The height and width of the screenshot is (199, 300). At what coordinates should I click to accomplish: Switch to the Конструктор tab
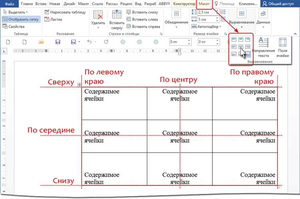184,4
